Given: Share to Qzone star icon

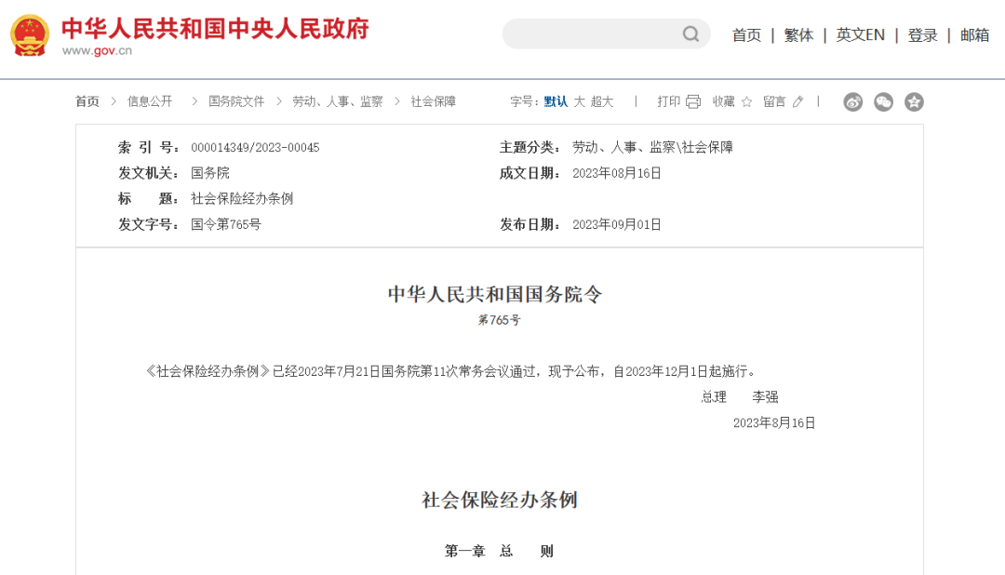Looking at the screenshot, I should coord(914,102).
